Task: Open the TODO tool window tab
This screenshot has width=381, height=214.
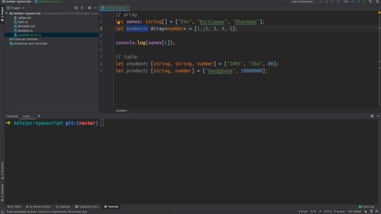Action: pos(14,207)
